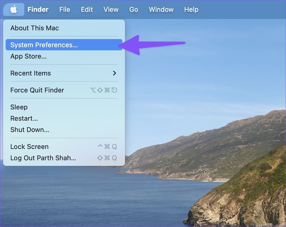Image resolution: width=286 pixels, height=227 pixels.
Task: Open the Window menu
Action: pos(161,10)
